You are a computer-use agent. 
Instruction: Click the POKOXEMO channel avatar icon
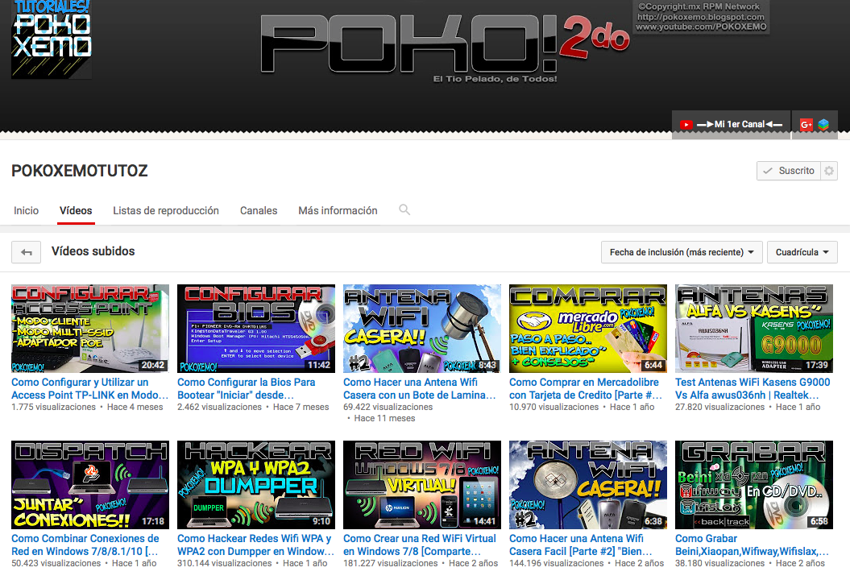tap(52, 39)
